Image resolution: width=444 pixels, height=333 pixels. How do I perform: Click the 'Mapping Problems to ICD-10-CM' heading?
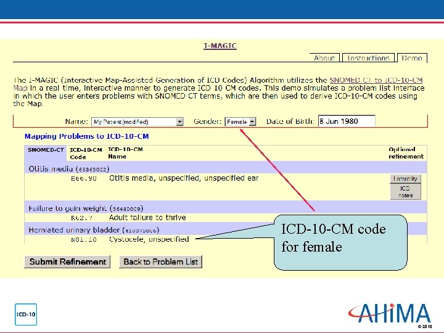(x=87, y=136)
